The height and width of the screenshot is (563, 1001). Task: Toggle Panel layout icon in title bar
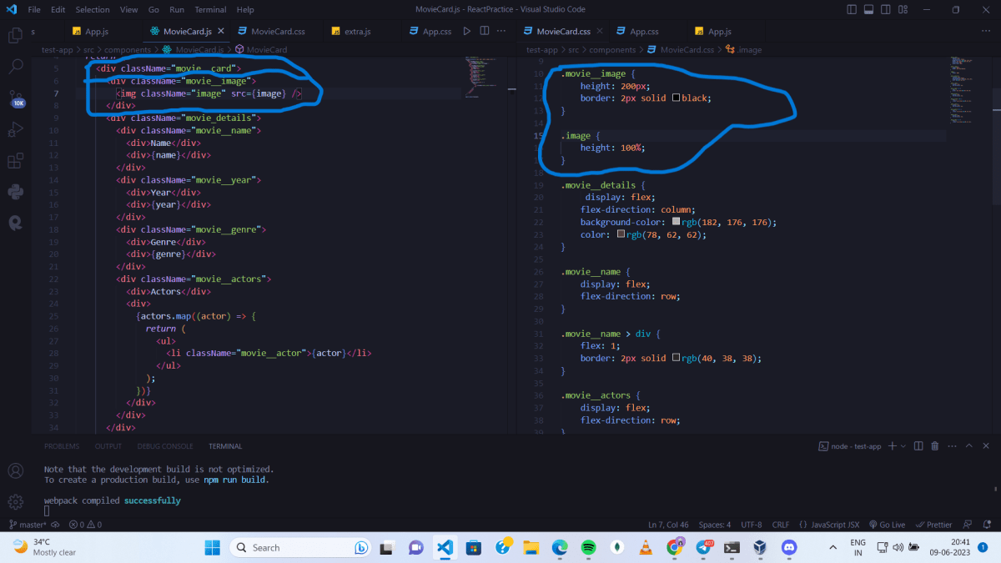coord(868,9)
